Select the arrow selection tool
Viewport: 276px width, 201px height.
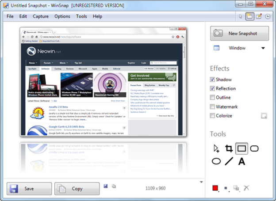pyautogui.click(x=216, y=148)
